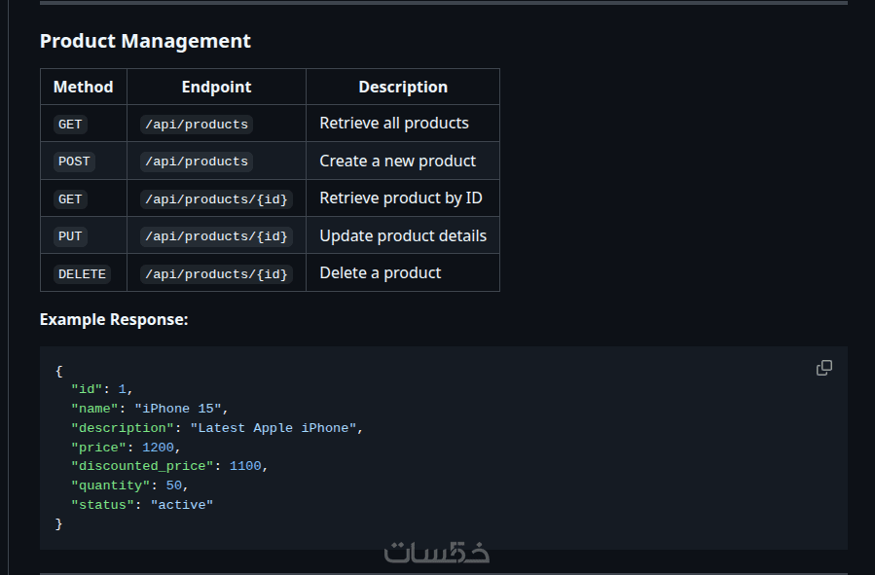
Task: Click the Product Management heading
Action: click(x=145, y=41)
